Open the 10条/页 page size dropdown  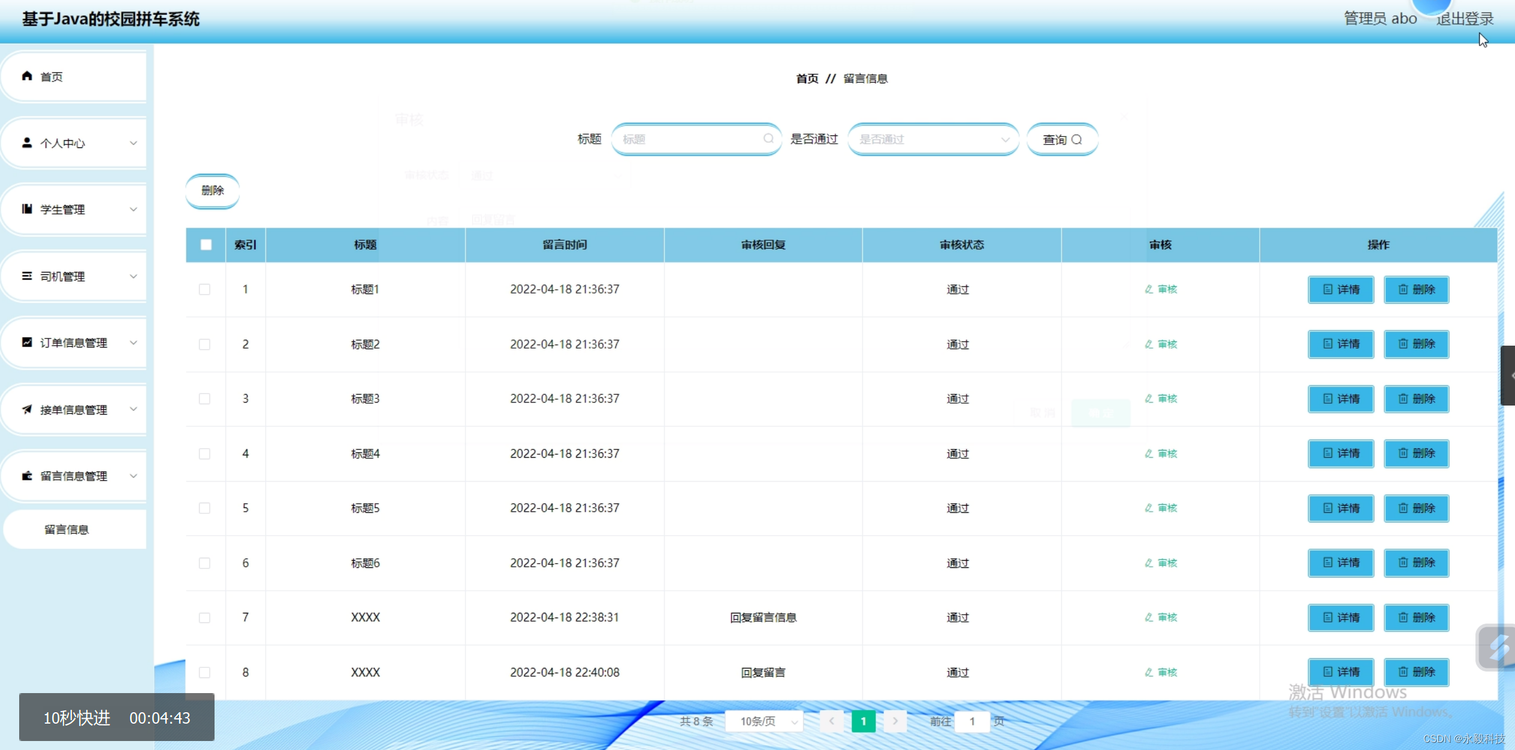[763, 721]
